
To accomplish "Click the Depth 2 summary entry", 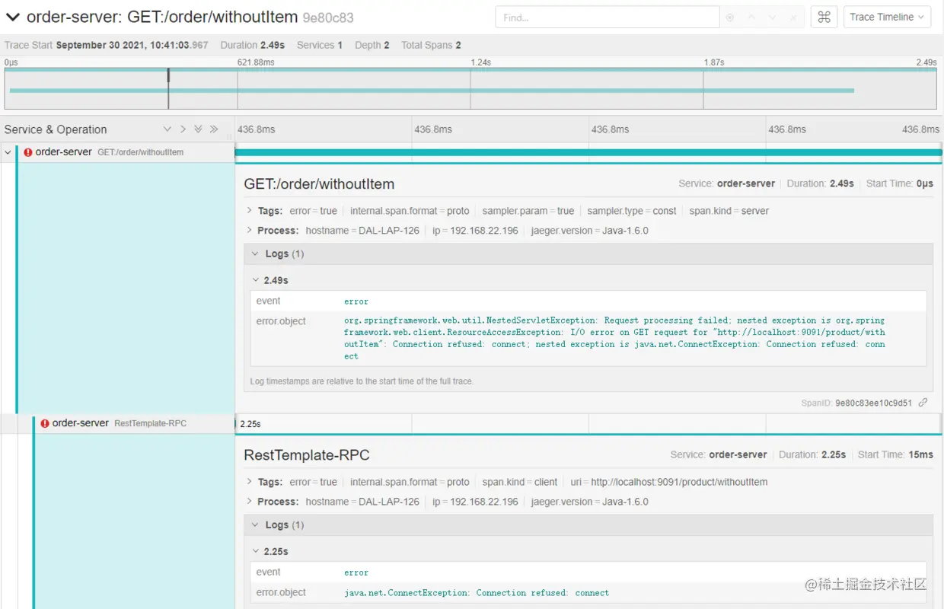I will pyautogui.click(x=372, y=45).
